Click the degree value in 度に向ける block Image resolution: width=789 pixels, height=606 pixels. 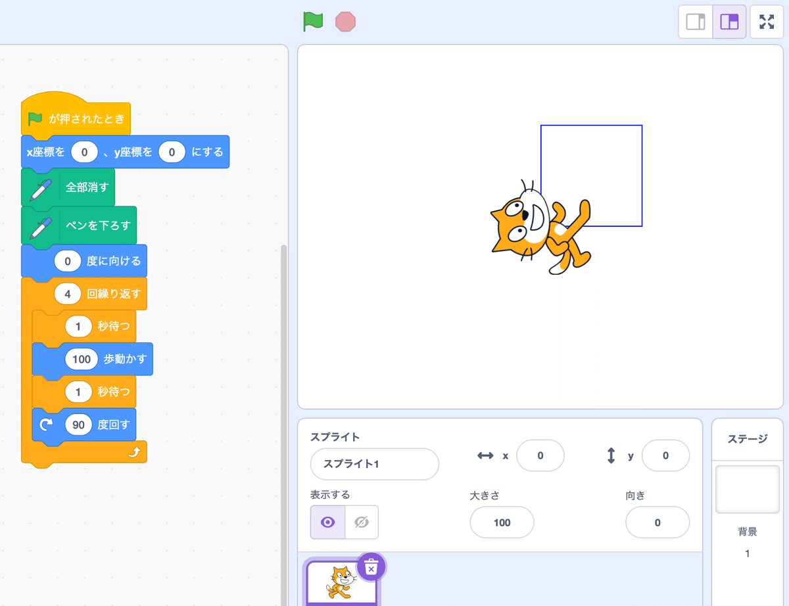tap(68, 261)
